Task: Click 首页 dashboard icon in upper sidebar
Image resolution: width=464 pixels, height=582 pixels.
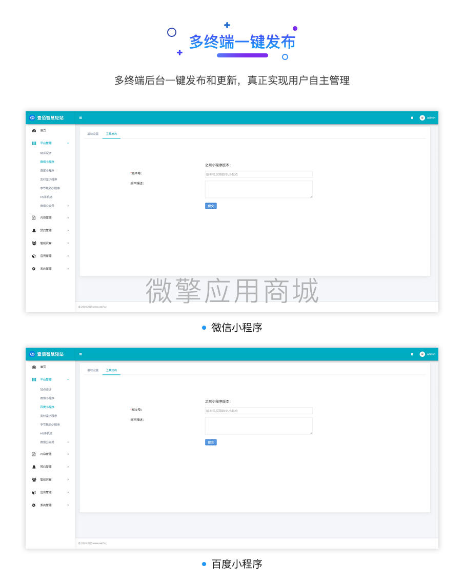Action: pyautogui.click(x=34, y=131)
